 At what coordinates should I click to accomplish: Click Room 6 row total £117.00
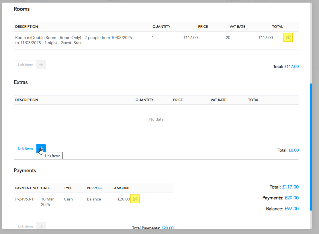265,38
